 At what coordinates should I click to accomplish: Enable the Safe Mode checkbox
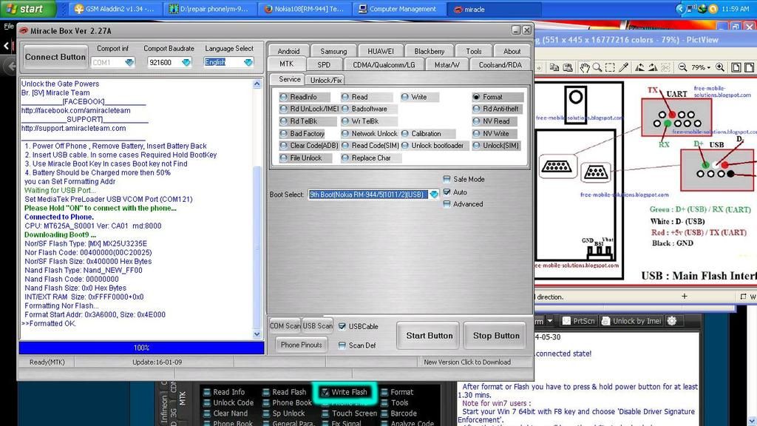(x=447, y=179)
